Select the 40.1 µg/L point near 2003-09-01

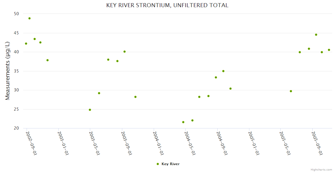pos(125,52)
